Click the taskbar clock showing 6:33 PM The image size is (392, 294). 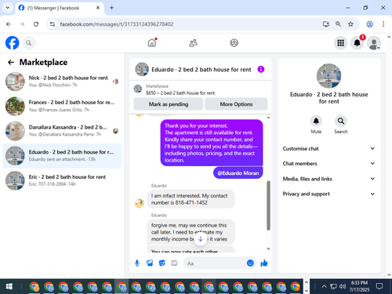359,286
